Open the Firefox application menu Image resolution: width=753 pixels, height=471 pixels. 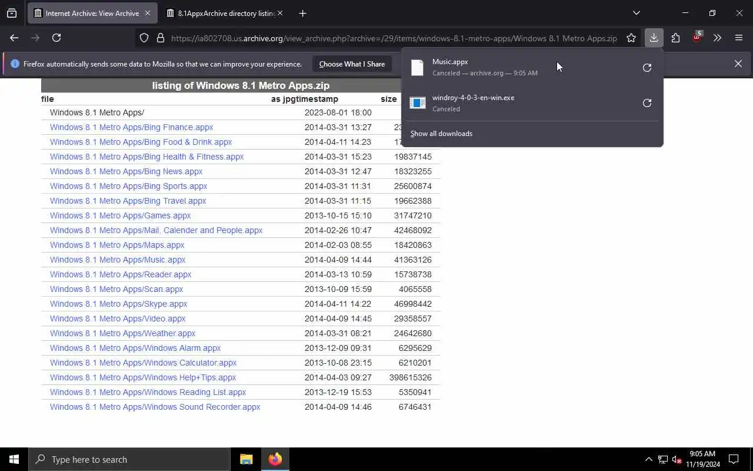click(739, 38)
